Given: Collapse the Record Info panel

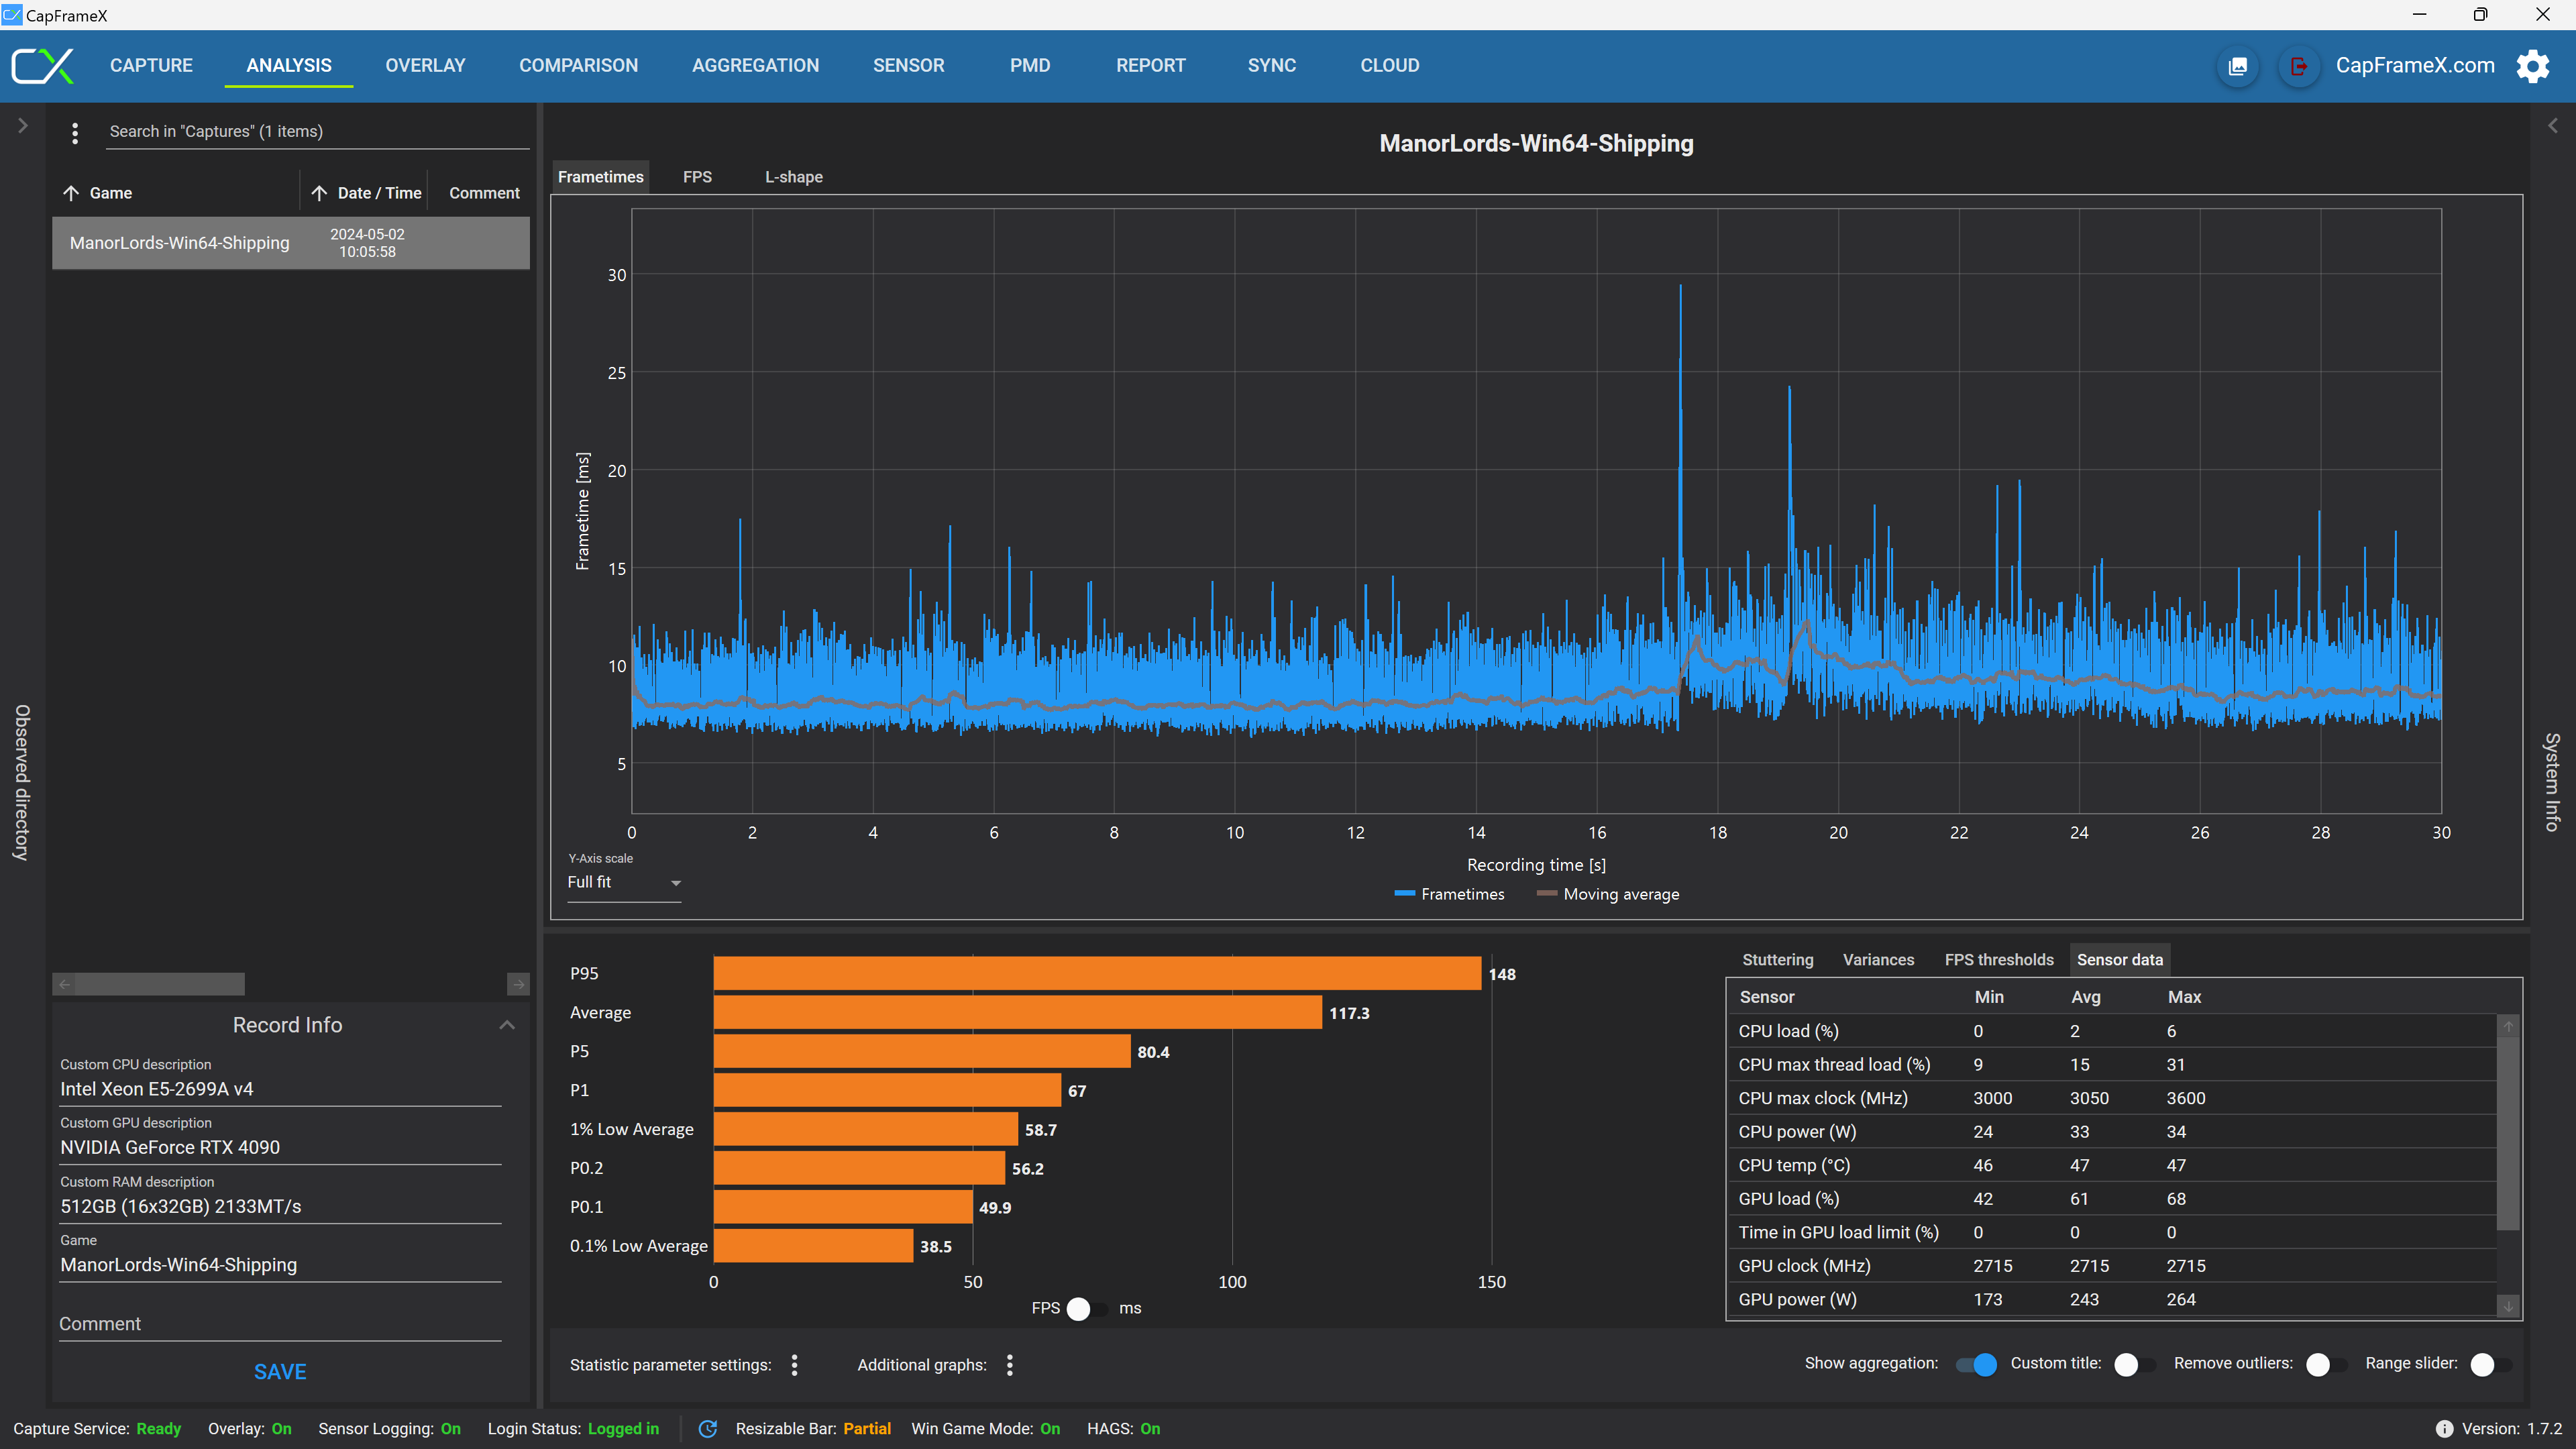Looking at the screenshot, I should 507,1025.
